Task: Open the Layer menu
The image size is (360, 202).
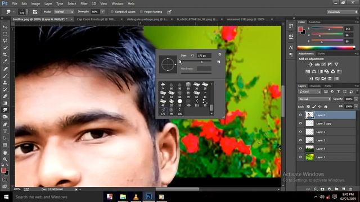Action: (x=48, y=4)
